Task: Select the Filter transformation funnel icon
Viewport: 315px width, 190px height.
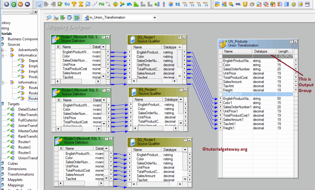Action: pos(73,4)
